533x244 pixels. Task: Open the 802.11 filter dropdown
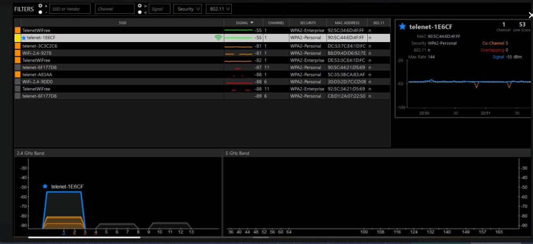click(x=219, y=9)
